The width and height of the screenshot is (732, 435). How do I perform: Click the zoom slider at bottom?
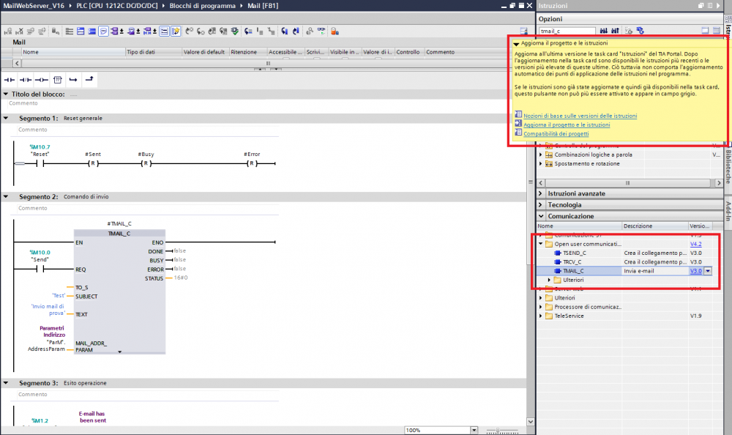(498, 430)
